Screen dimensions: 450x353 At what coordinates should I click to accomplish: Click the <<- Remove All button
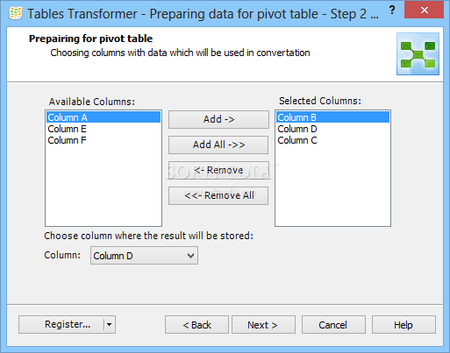[218, 195]
